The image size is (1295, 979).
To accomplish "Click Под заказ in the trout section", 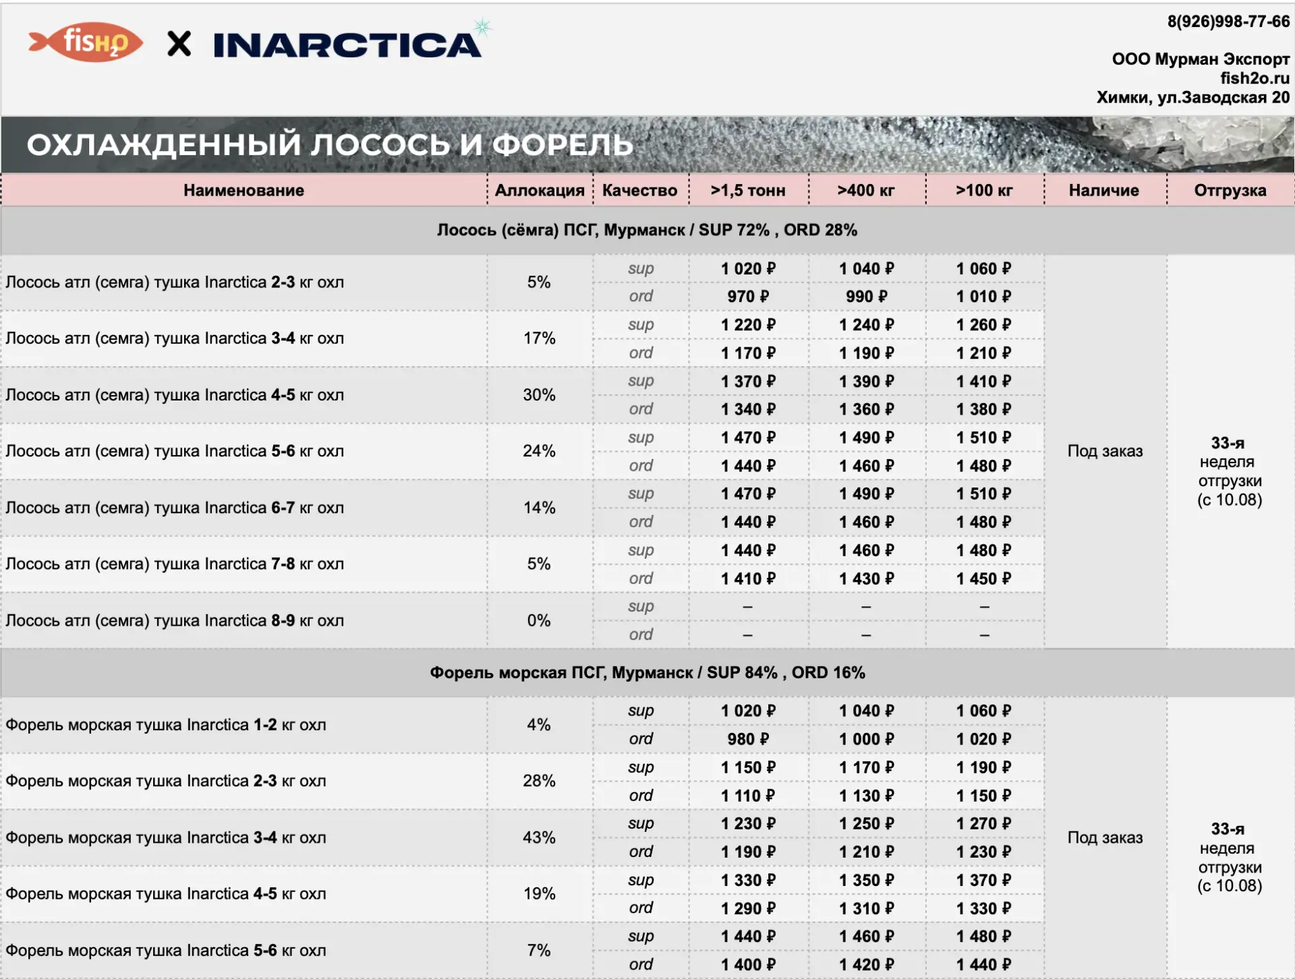I will coord(1105,837).
